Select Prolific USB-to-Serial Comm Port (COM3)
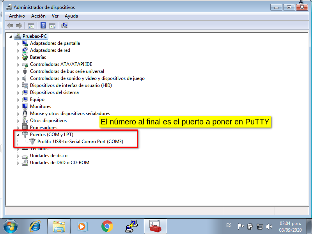 [x=80, y=142]
